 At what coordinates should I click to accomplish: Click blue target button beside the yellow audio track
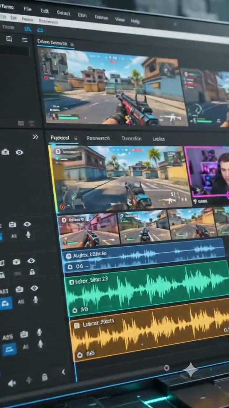point(9,349)
